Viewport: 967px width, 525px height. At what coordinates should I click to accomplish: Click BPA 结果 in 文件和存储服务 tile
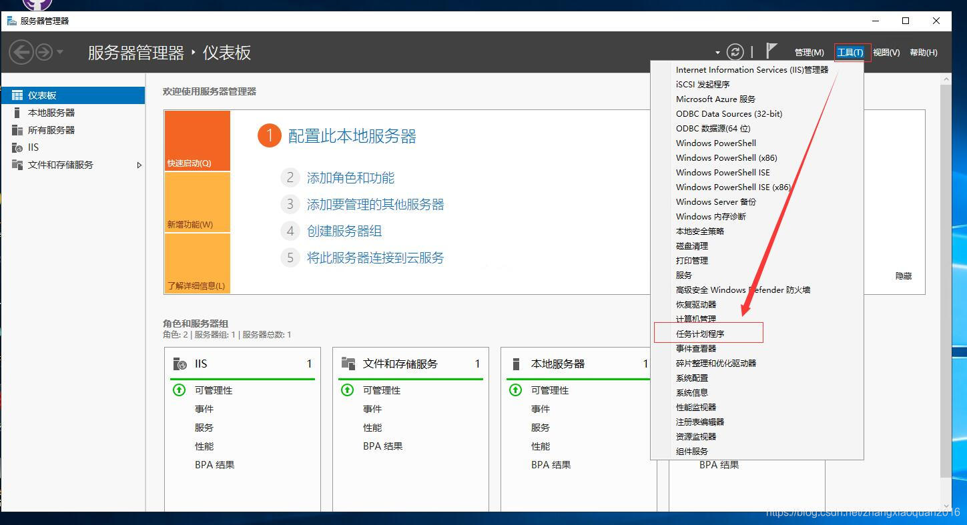pos(383,446)
